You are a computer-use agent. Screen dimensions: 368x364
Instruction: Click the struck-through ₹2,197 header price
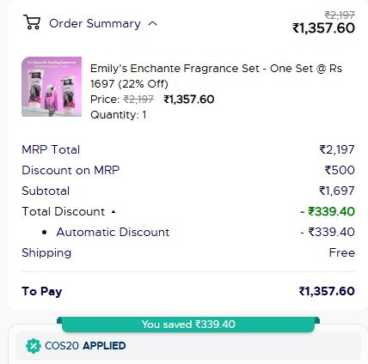pyautogui.click(x=340, y=15)
